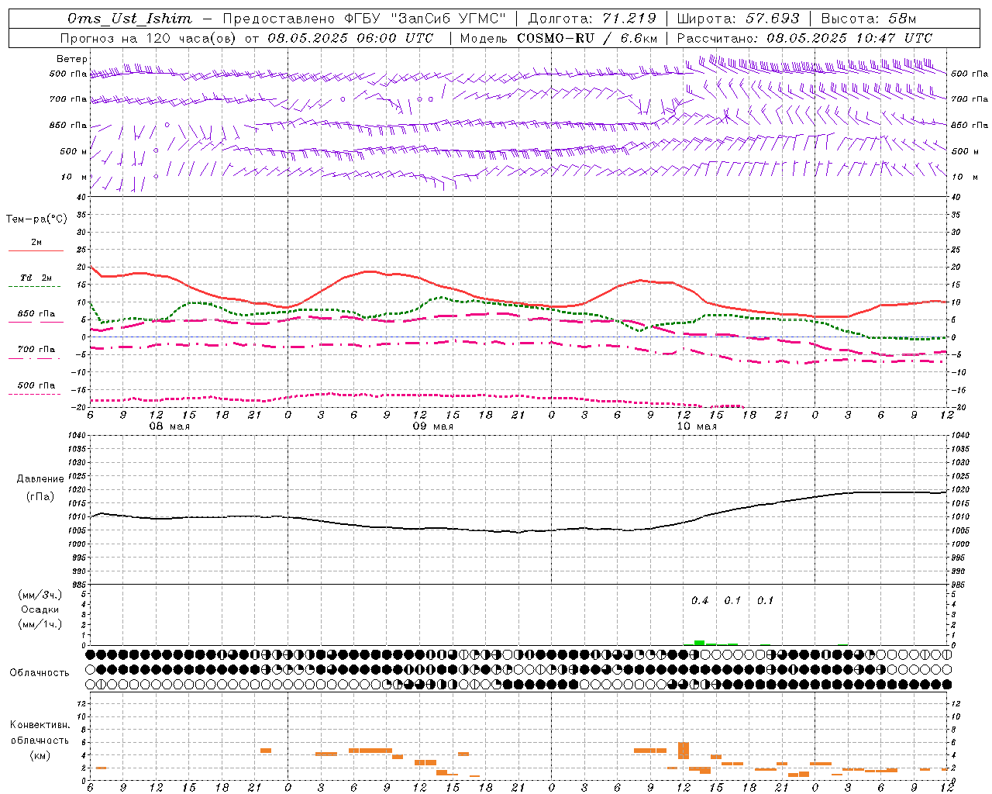Select the Тем-ра(°C) panel title
992x794 pixels.
tap(36, 219)
